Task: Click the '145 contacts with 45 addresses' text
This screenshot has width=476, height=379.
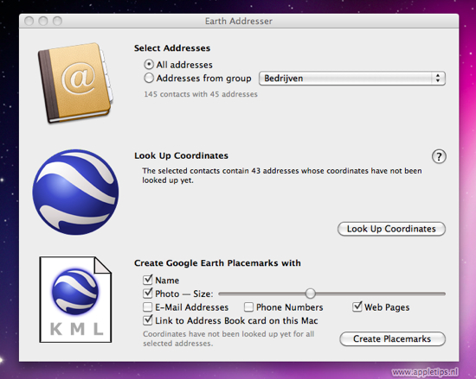Action: pyautogui.click(x=201, y=94)
